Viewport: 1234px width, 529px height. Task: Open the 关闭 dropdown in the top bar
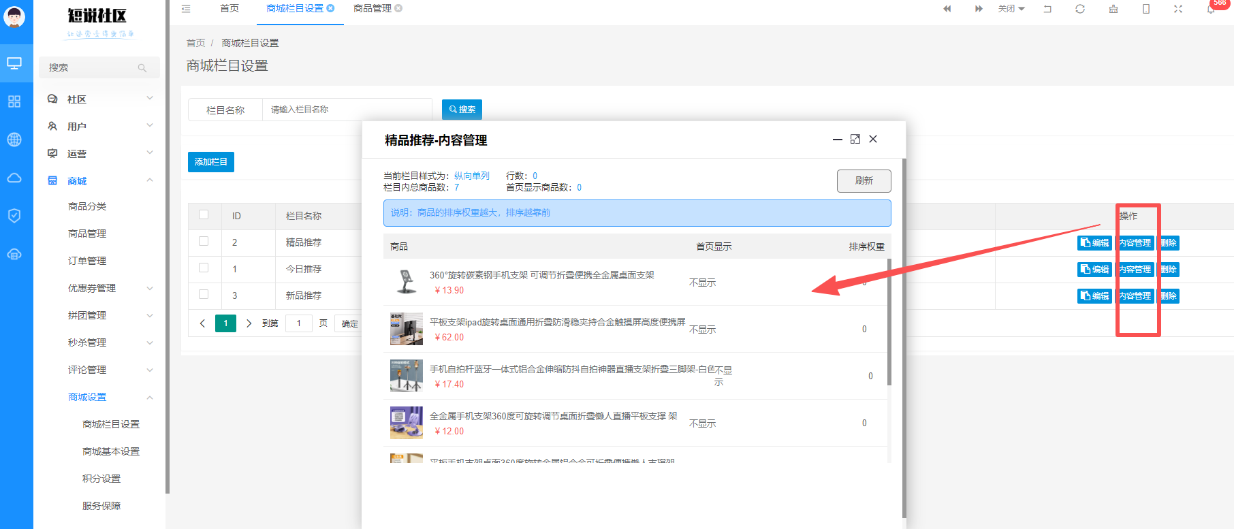[x=1011, y=9]
